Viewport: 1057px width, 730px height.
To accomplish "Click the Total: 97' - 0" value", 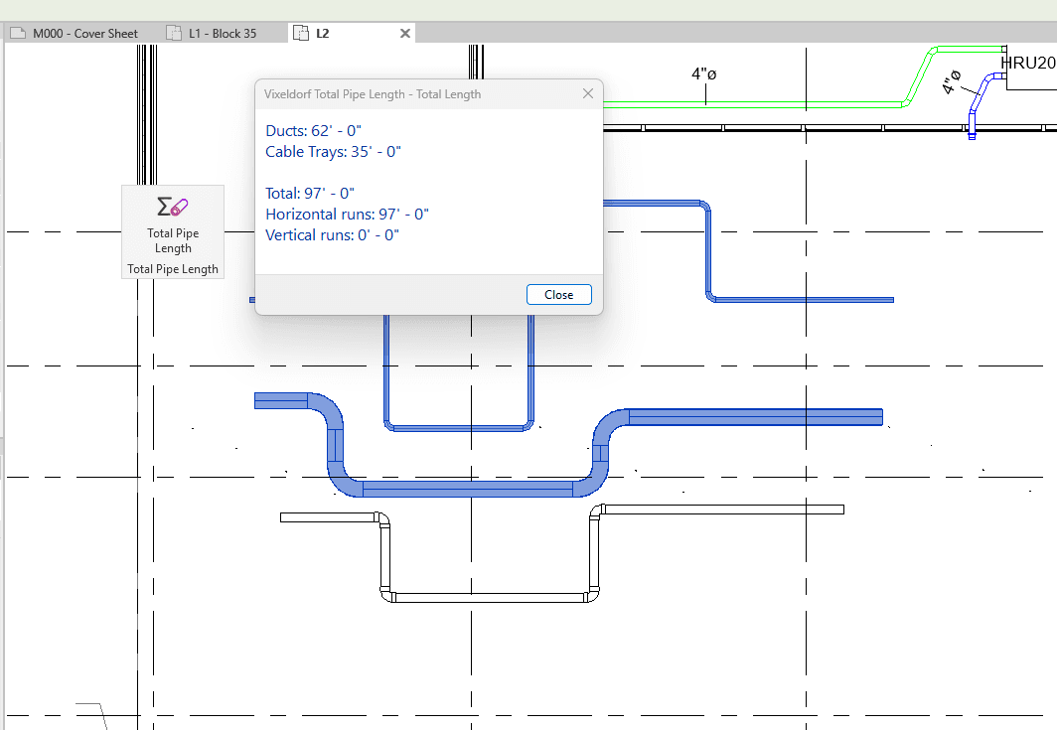I will (x=309, y=194).
